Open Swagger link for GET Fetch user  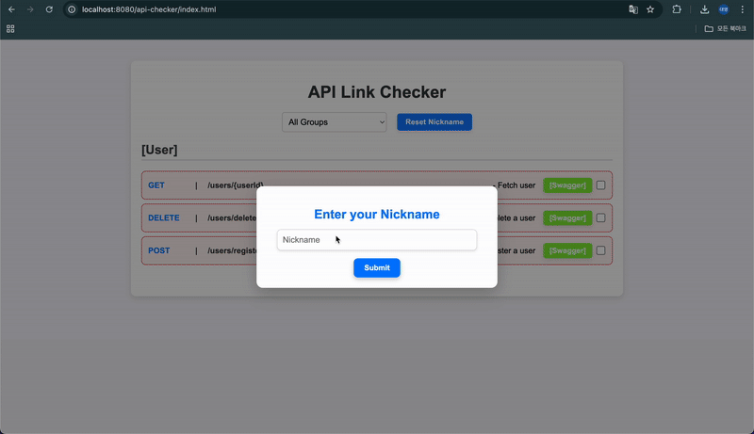click(567, 185)
